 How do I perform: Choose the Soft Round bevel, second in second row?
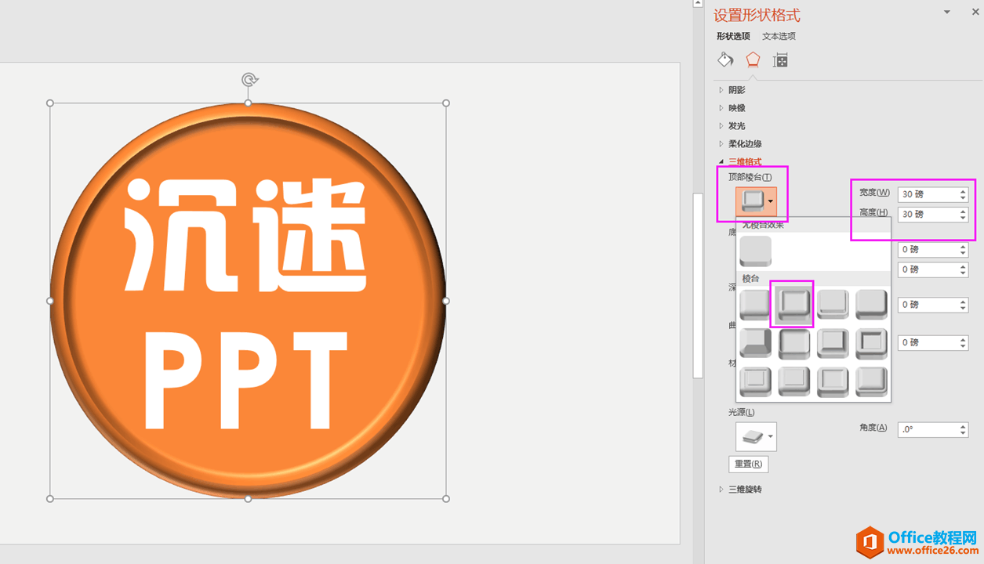pos(793,343)
